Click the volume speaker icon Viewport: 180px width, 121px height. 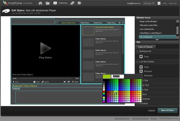69,82
